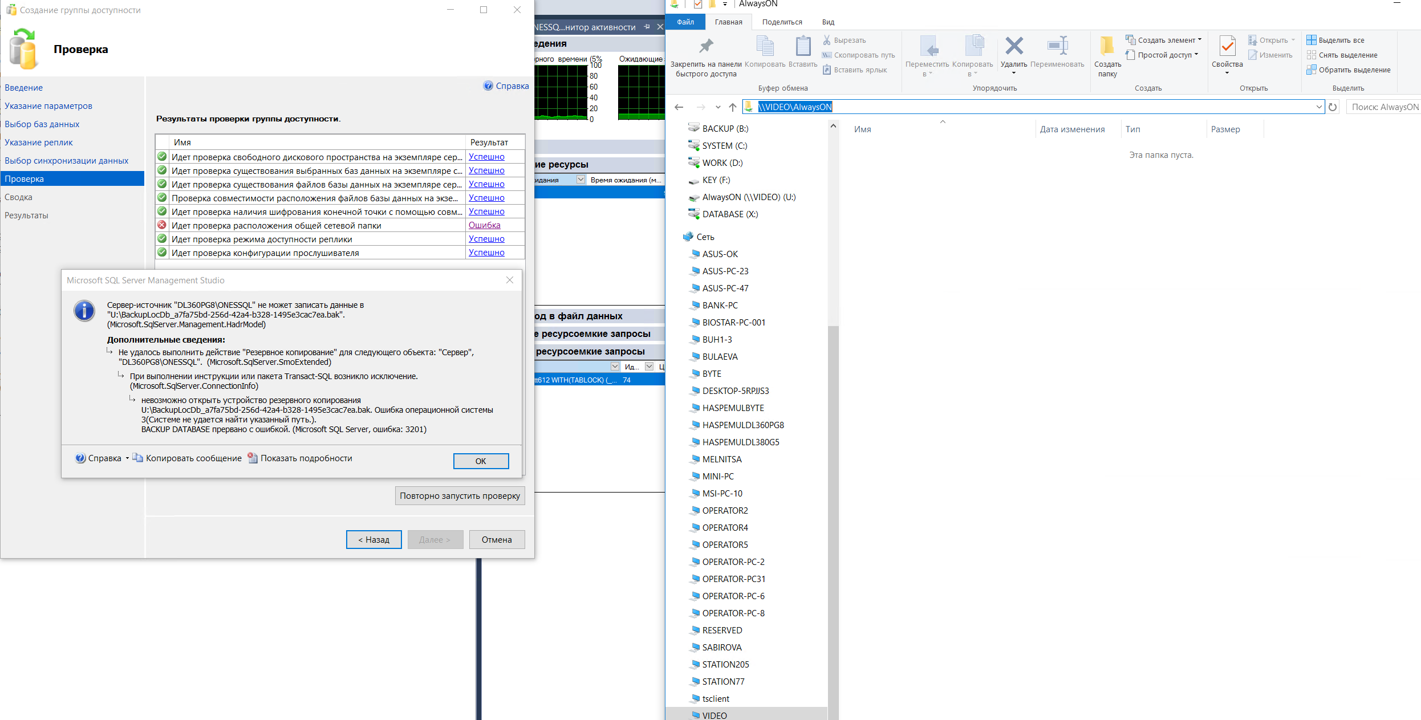The image size is (1421, 720).
Task: Click Re-run validation button
Action: click(x=460, y=496)
